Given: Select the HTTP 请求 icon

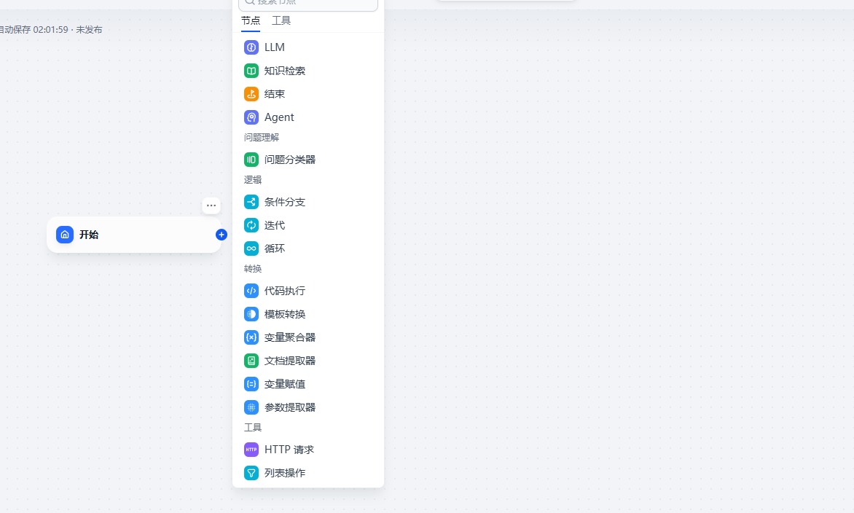Looking at the screenshot, I should 251,450.
